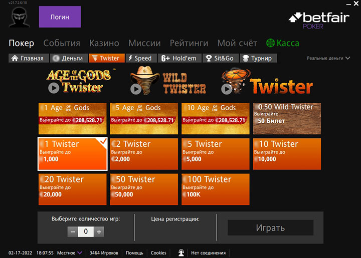Click the purple Логин button
The image size is (361, 258).
click(60, 17)
